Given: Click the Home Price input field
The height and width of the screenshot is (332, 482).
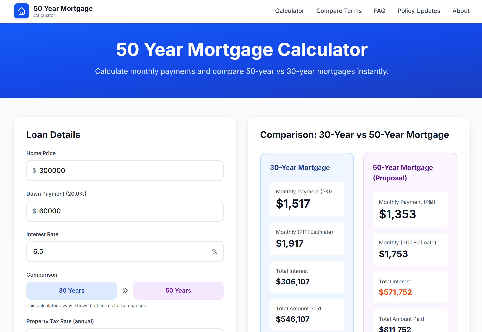Looking at the screenshot, I should pyautogui.click(x=125, y=171).
